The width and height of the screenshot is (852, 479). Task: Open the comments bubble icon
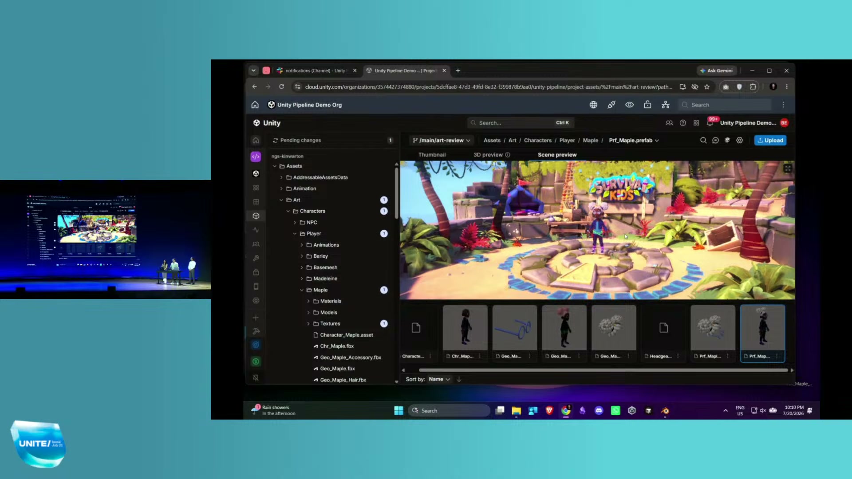click(x=715, y=141)
